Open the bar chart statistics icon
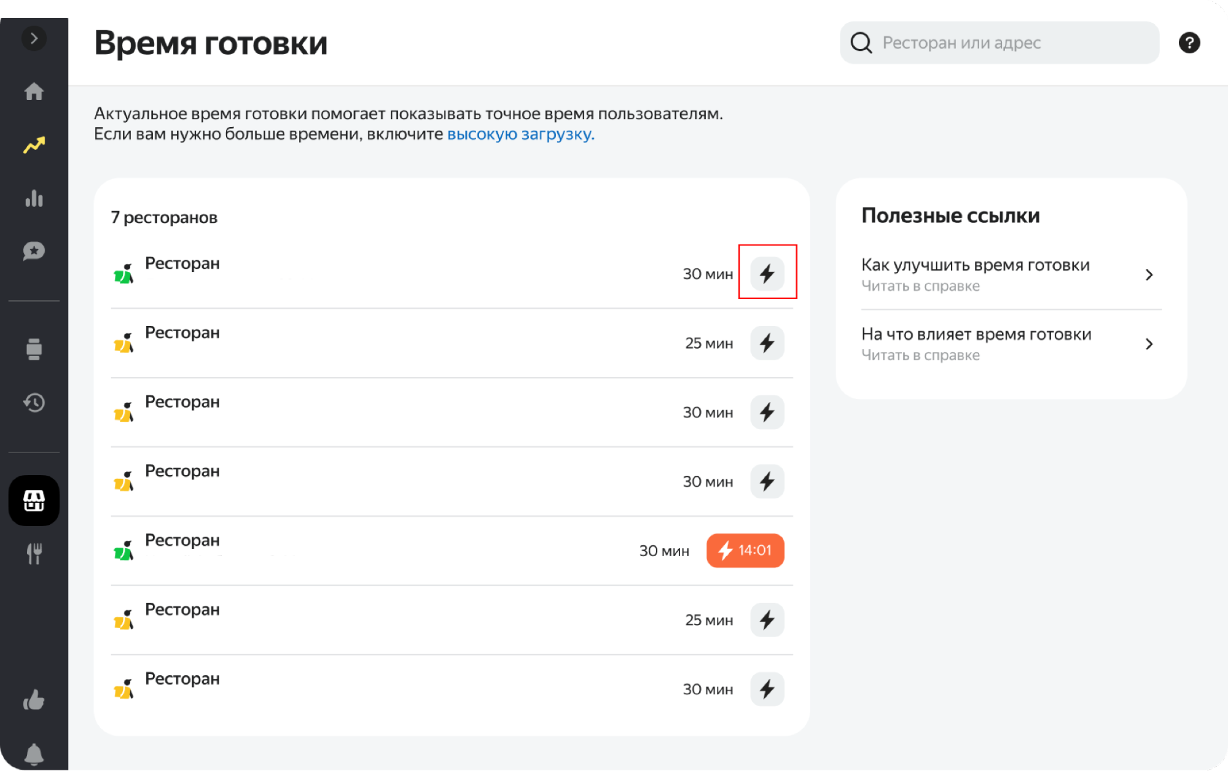The image size is (1228, 771). click(x=34, y=198)
